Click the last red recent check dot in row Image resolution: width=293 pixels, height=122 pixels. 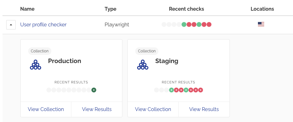(x=209, y=24)
